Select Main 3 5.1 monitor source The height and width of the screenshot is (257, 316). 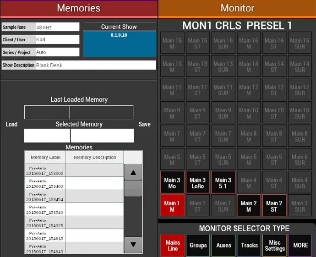point(223,182)
